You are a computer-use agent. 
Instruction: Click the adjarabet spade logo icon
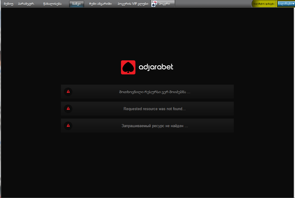[128, 67]
